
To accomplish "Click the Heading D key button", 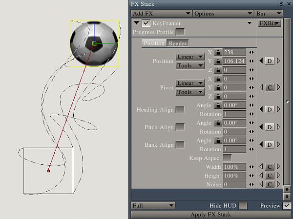I will (270, 109).
